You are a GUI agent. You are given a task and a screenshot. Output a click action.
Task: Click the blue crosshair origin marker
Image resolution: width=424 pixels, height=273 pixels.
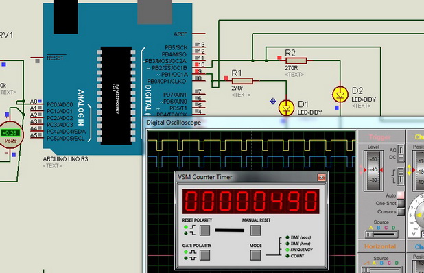pyautogui.click(x=273, y=101)
